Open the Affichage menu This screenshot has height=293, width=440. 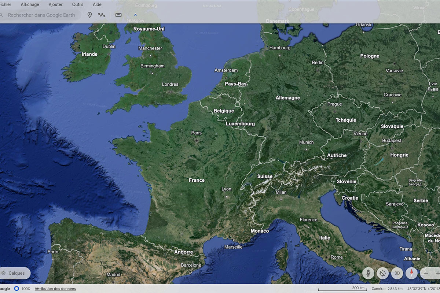tap(29, 4)
